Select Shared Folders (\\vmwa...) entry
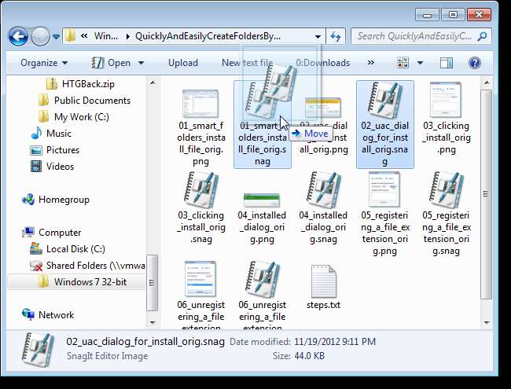Screen dimensions: 511x389 (87, 266)
